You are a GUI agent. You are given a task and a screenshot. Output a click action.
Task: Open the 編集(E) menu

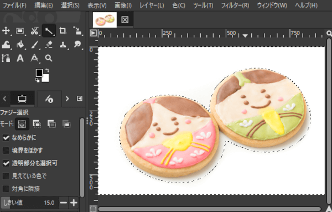[x=44, y=6]
